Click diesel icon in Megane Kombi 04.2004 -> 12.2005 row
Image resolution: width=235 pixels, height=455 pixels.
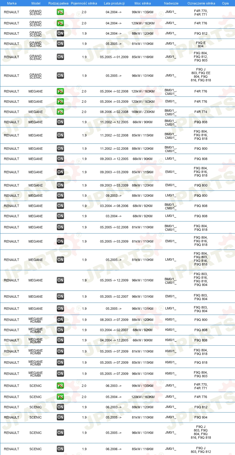(x=60, y=340)
